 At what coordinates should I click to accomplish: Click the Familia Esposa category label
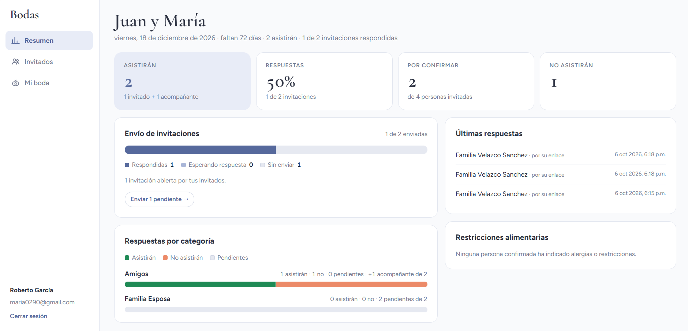147,299
